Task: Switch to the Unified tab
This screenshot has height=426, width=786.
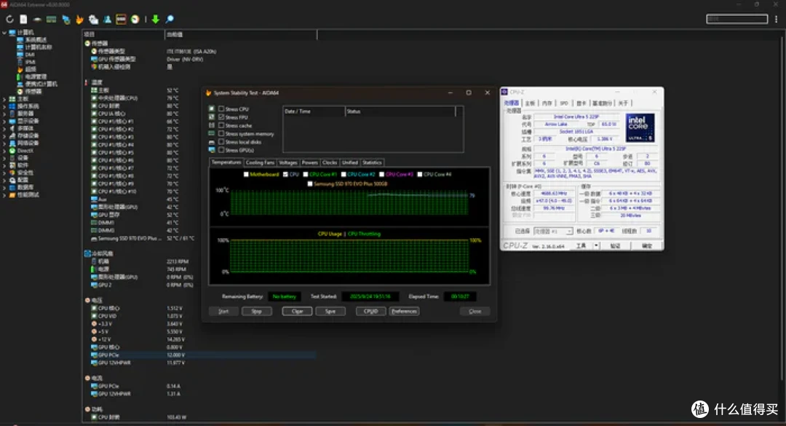Action: coord(350,162)
